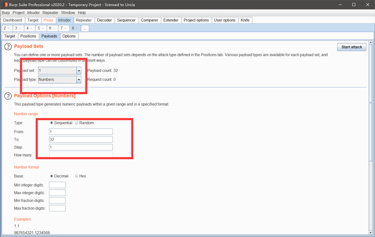
Task: Close Intruder tab number 3
Action: (20, 28)
